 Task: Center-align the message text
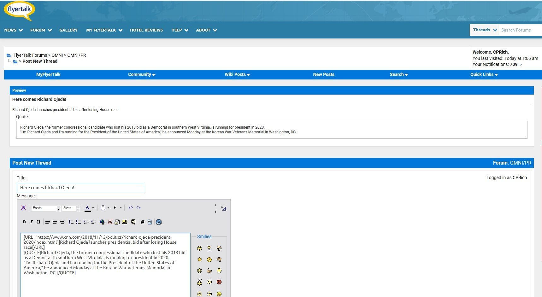(x=55, y=222)
